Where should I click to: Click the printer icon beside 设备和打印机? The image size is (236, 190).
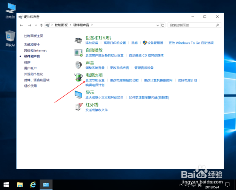click(x=78, y=41)
